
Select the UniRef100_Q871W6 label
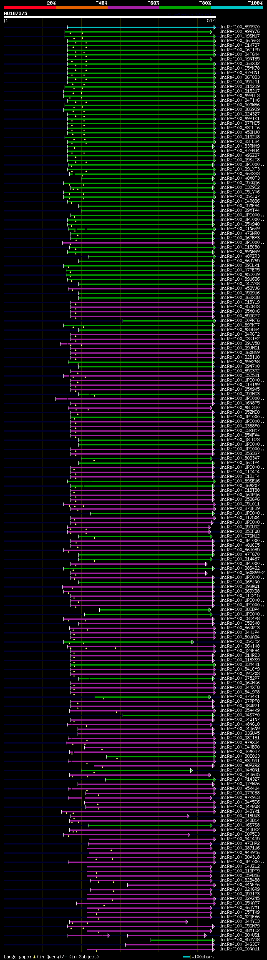pos(239,848)
